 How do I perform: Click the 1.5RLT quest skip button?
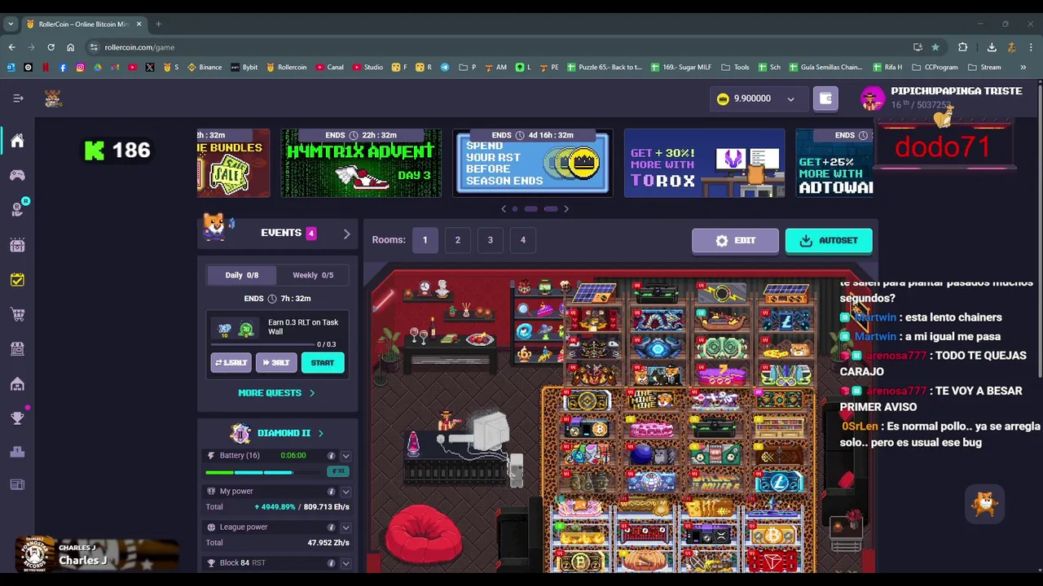tap(231, 363)
